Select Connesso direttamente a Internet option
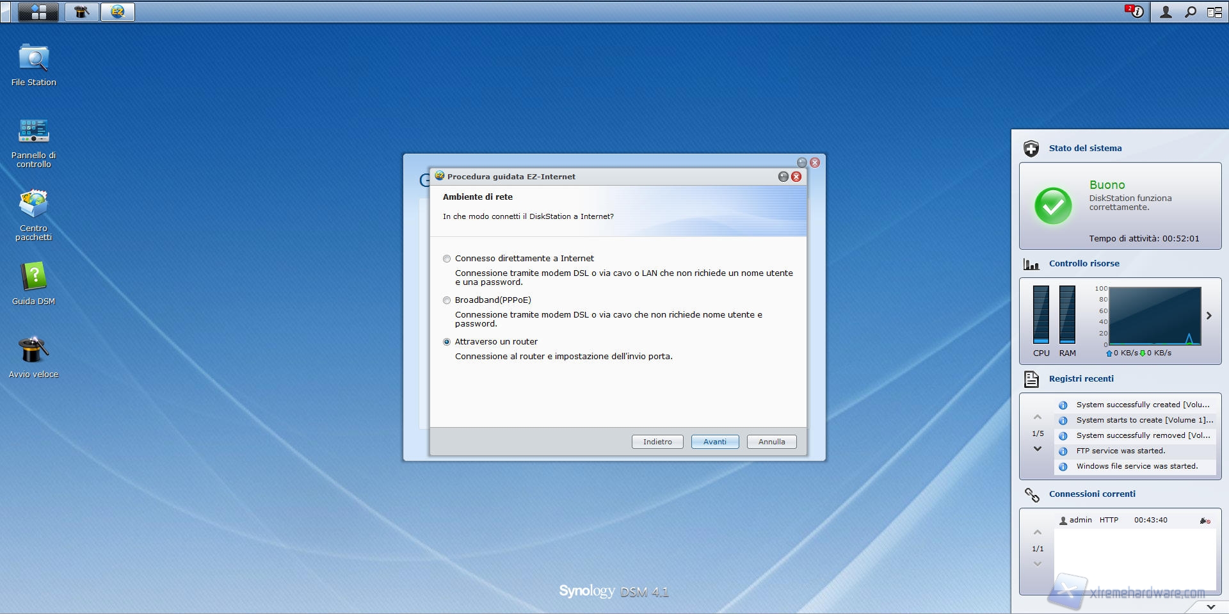Image resolution: width=1229 pixels, height=614 pixels. pyautogui.click(x=447, y=259)
